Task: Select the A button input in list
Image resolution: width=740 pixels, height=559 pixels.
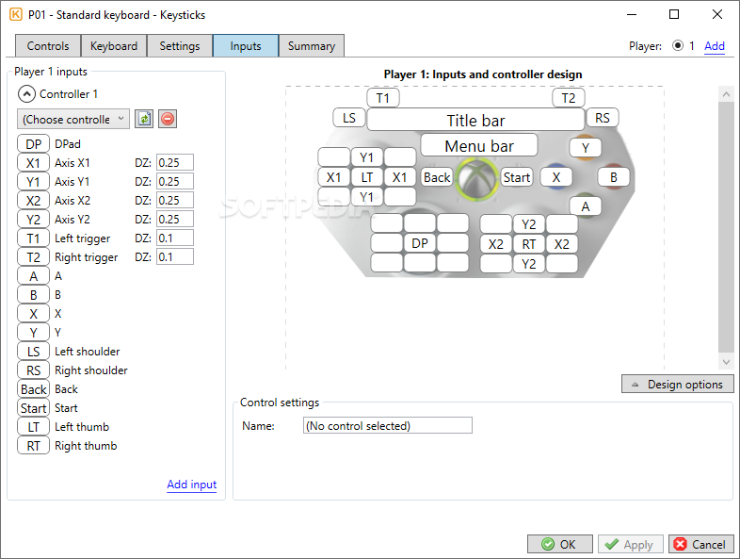Action: 34,276
